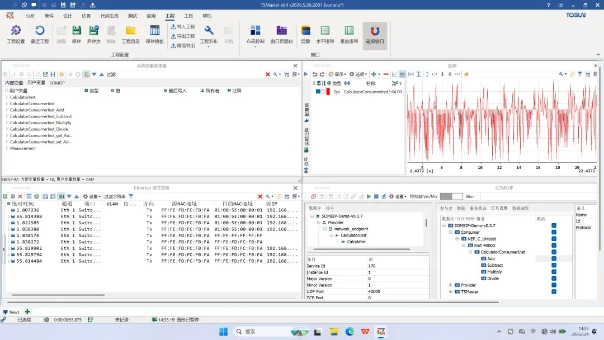Open File Explorer from taskbar

[333, 332]
